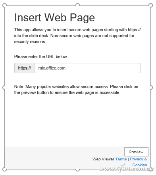Click the top-center resize handle
156x175 pixels.
[77, 5]
